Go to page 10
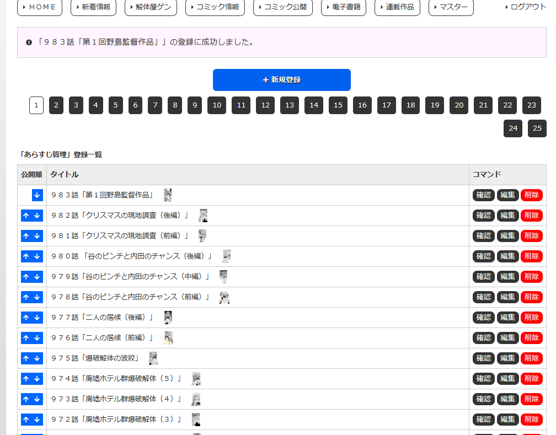556x435 pixels. point(217,105)
